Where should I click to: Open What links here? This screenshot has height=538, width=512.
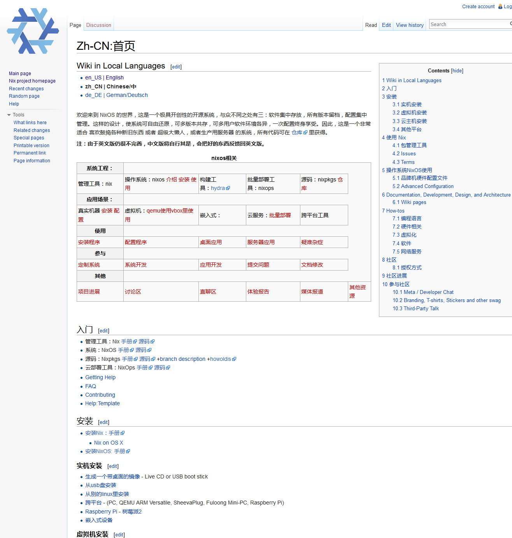click(30, 123)
